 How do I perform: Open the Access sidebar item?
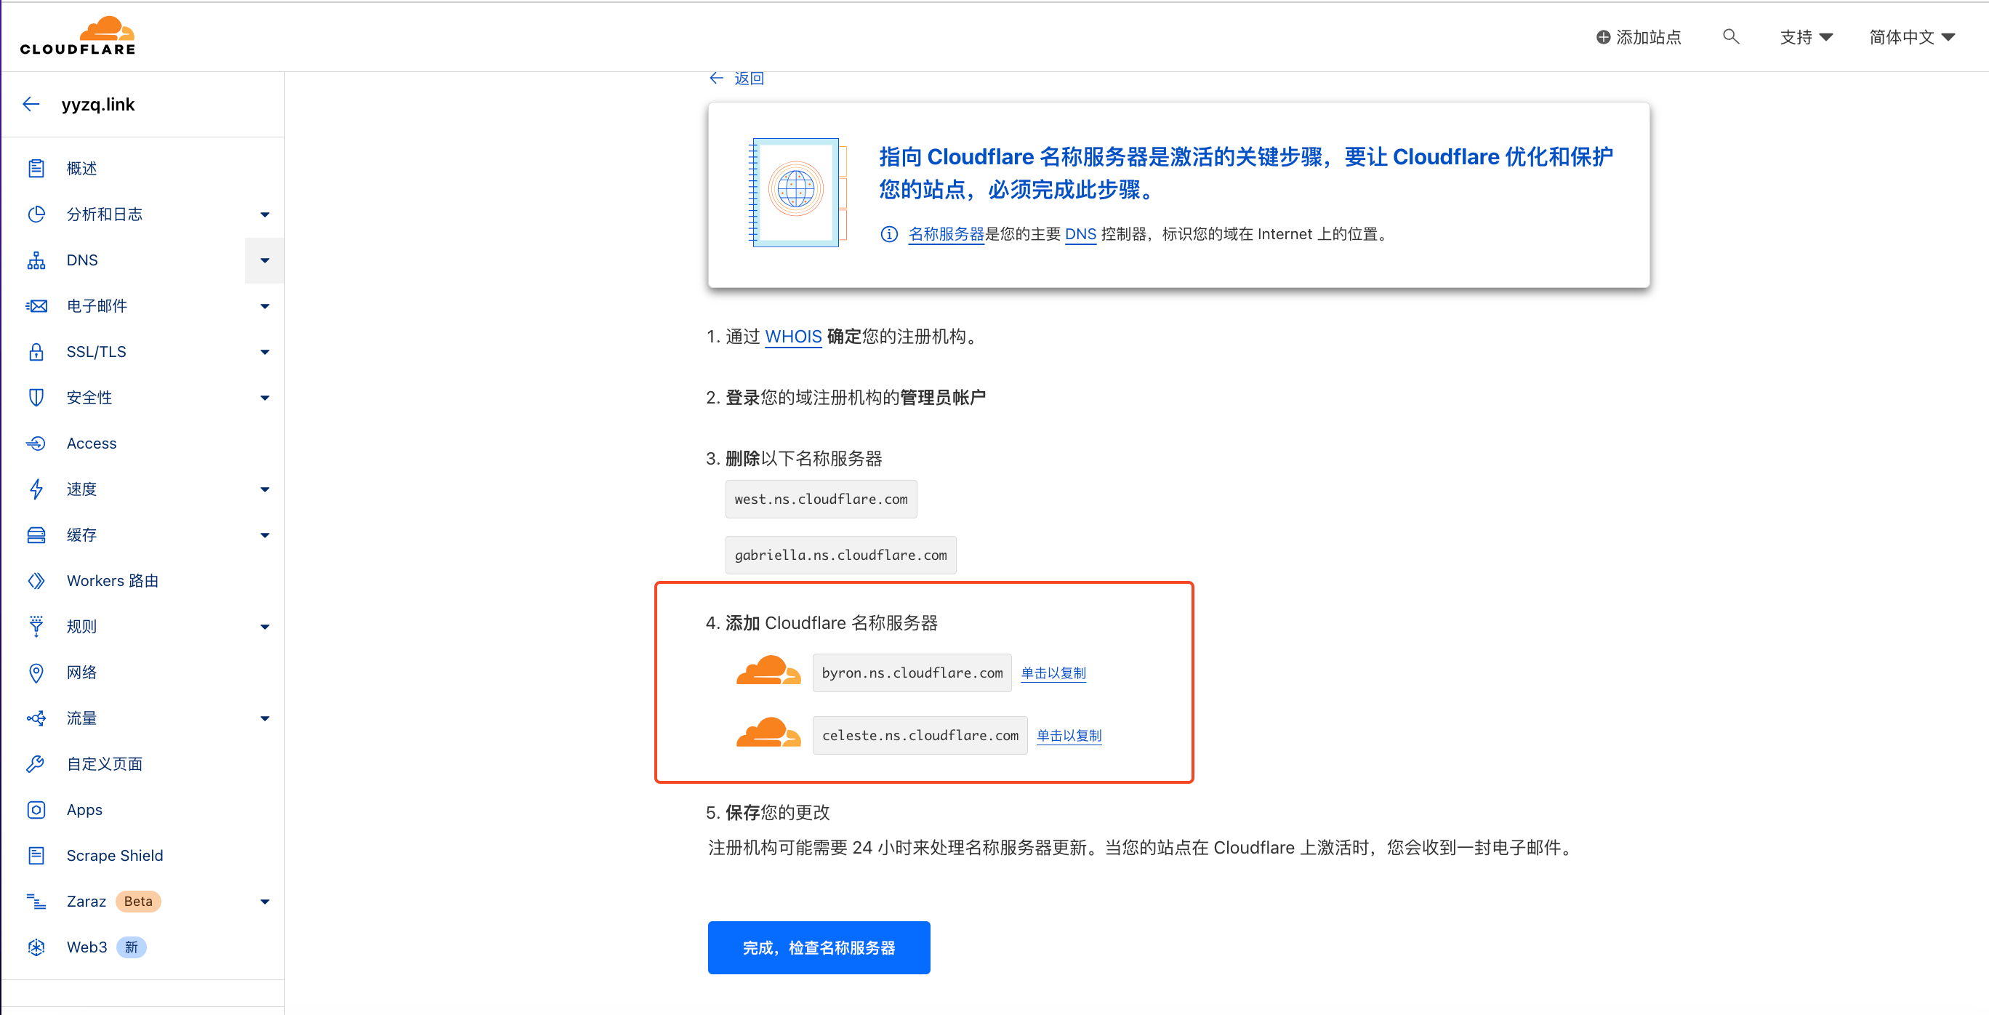pos(142,444)
